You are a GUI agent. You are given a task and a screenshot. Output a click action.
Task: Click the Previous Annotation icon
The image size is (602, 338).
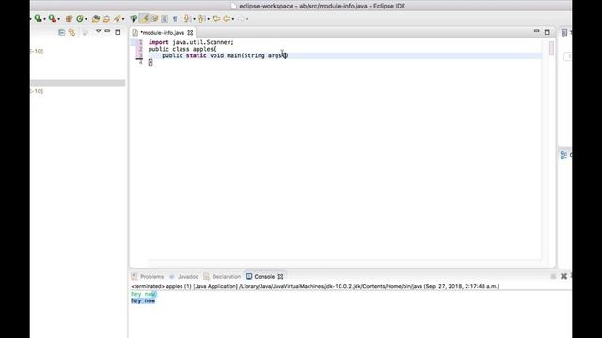coord(201,19)
